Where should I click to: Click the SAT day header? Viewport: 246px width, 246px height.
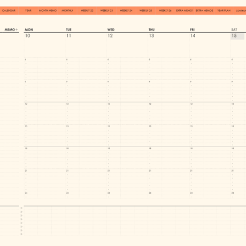click(x=234, y=30)
